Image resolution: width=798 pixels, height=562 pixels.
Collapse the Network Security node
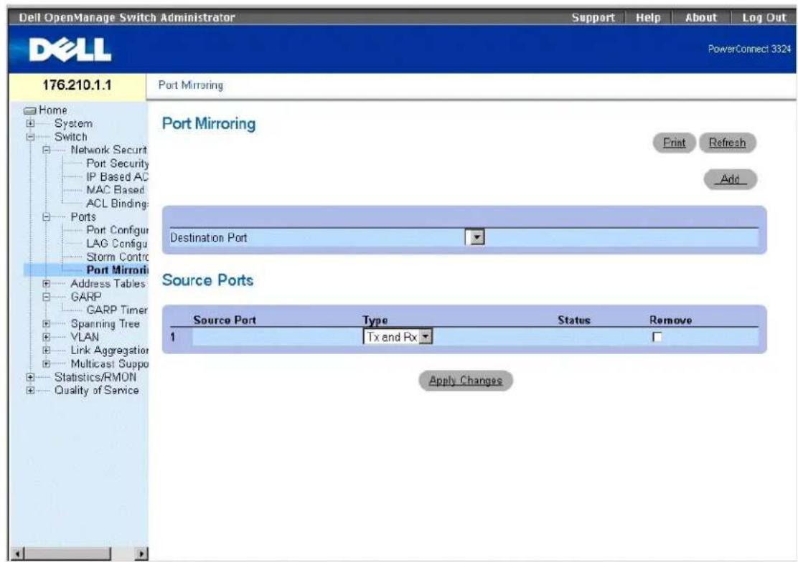coord(47,150)
